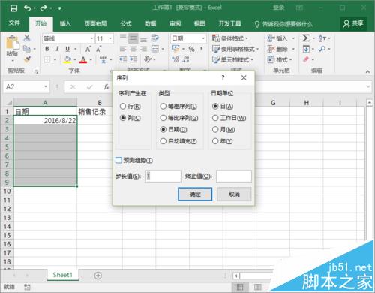Switch to the 数据 Data tab

pos(151,23)
